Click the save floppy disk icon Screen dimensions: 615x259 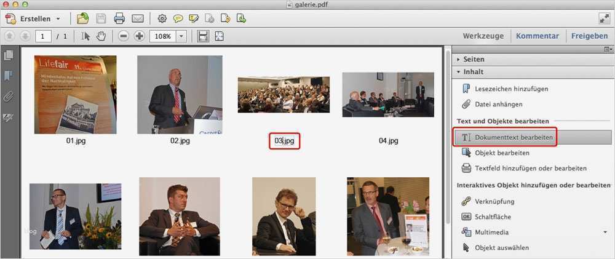point(101,18)
